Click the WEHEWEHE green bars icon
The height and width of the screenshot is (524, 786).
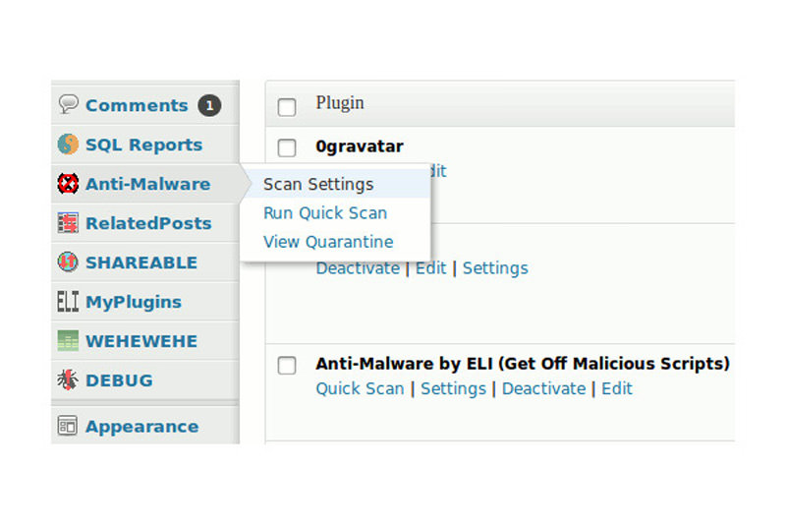[x=68, y=340]
